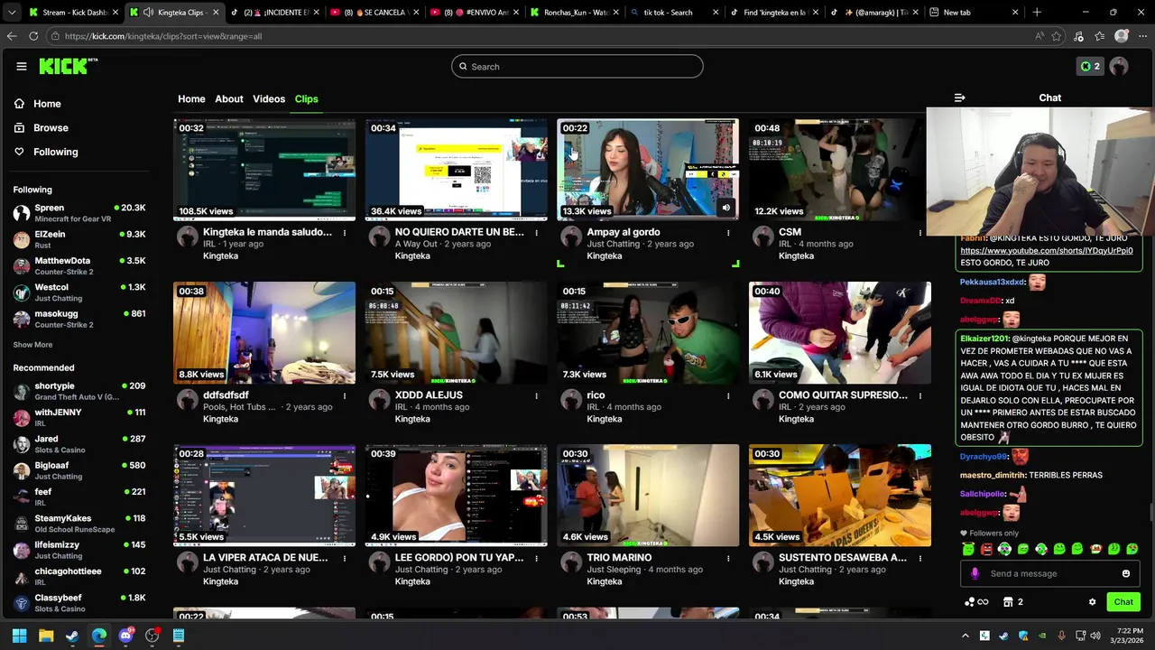Open File Explorer from taskbar
Image resolution: width=1155 pixels, height=650 pixels.
click(x=46, y=636)
